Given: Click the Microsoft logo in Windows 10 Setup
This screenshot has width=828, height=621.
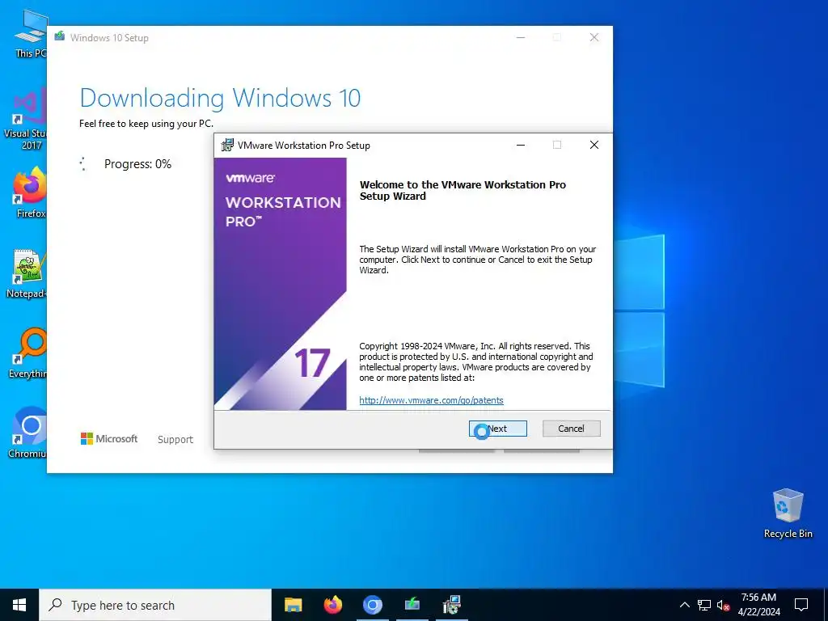Looking at the screenshot, I should pos(109,438).
